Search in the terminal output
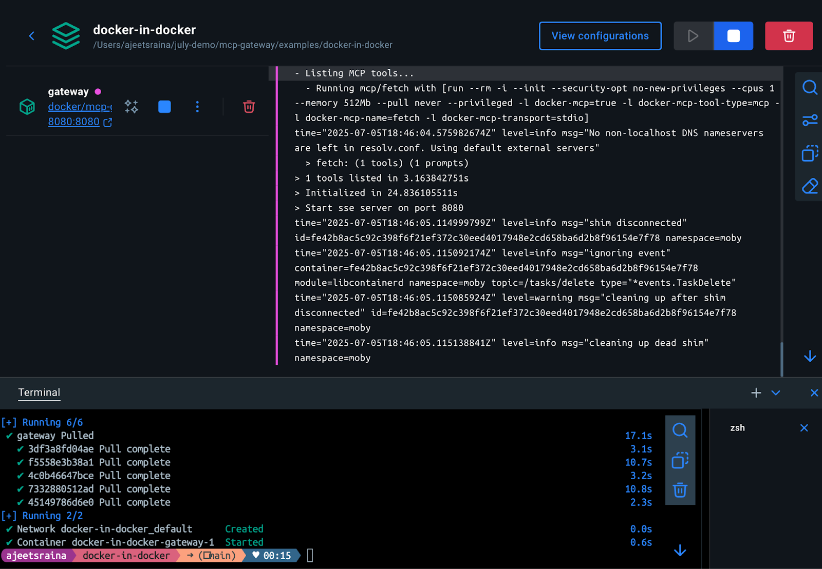 coord(680,430)
